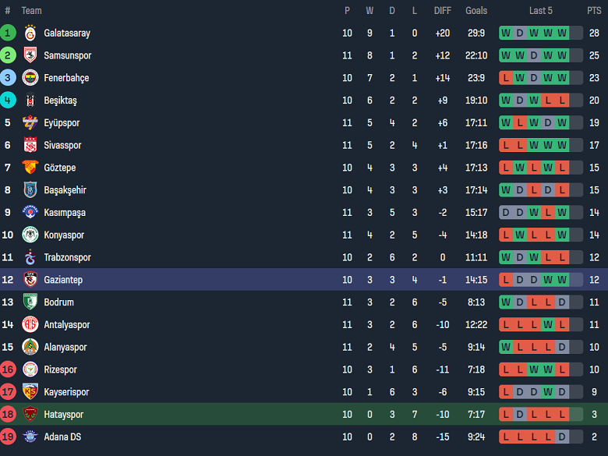This screenshot has height=456, width=608.
Task: Open the Antalyaspor team crest
Action: [x=30, y=325]
